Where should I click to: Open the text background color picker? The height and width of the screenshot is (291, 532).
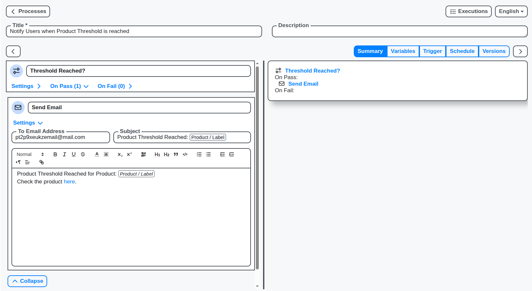(106, 154)
